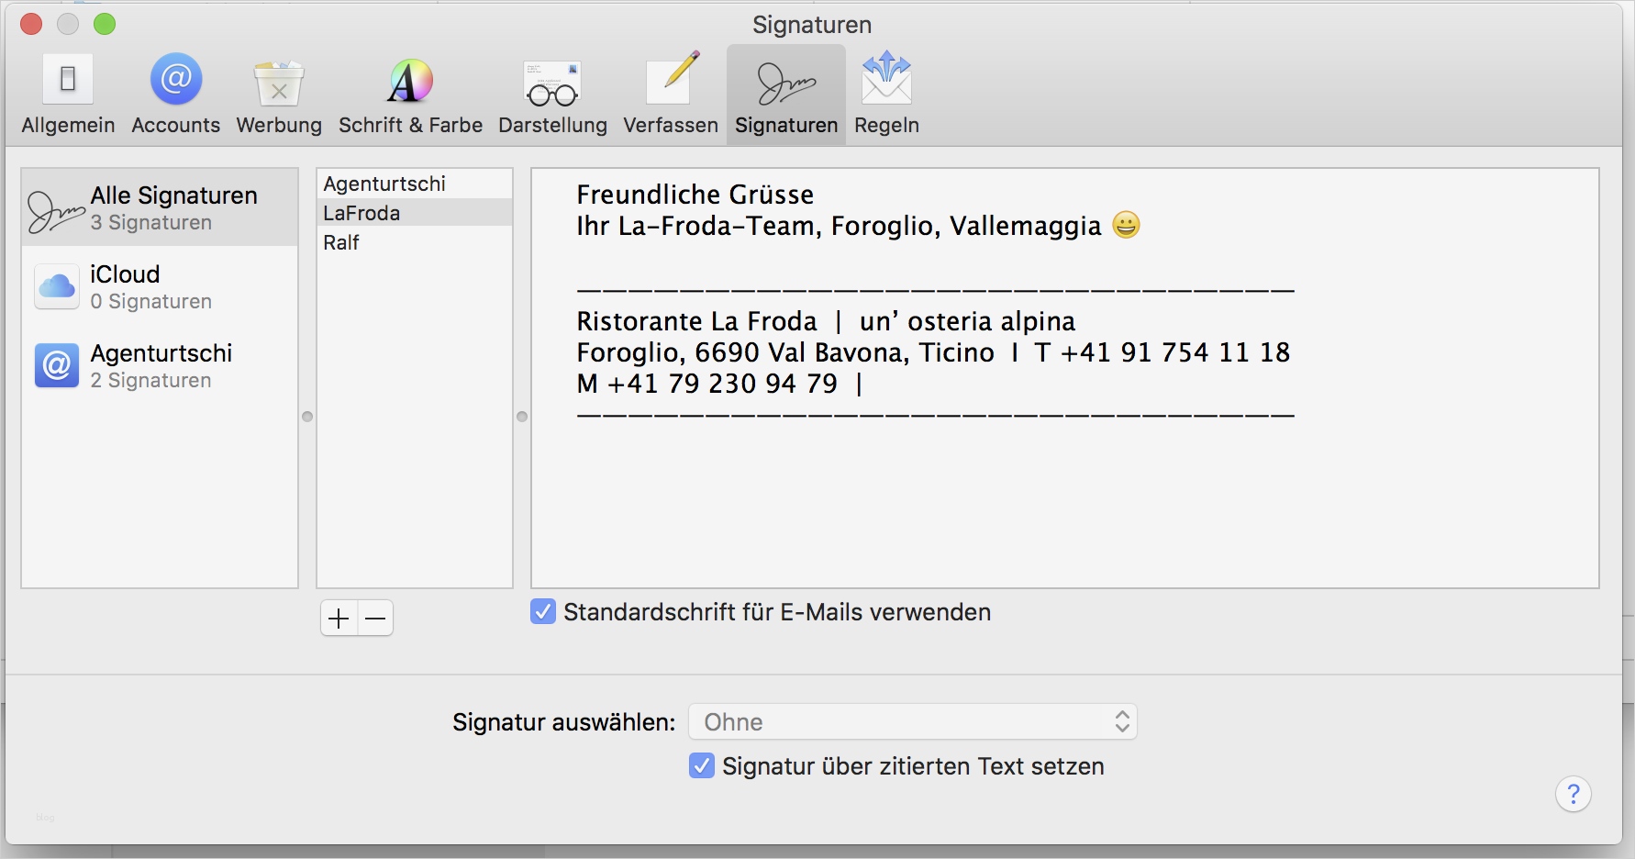This screenshot has height=859, width=1635.
Task: Switch to the Darstellung pane
Action: [551, 92]
